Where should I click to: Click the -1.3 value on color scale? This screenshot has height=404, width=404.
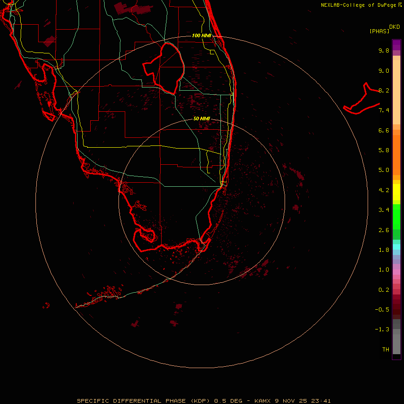(x=382, y=329)
